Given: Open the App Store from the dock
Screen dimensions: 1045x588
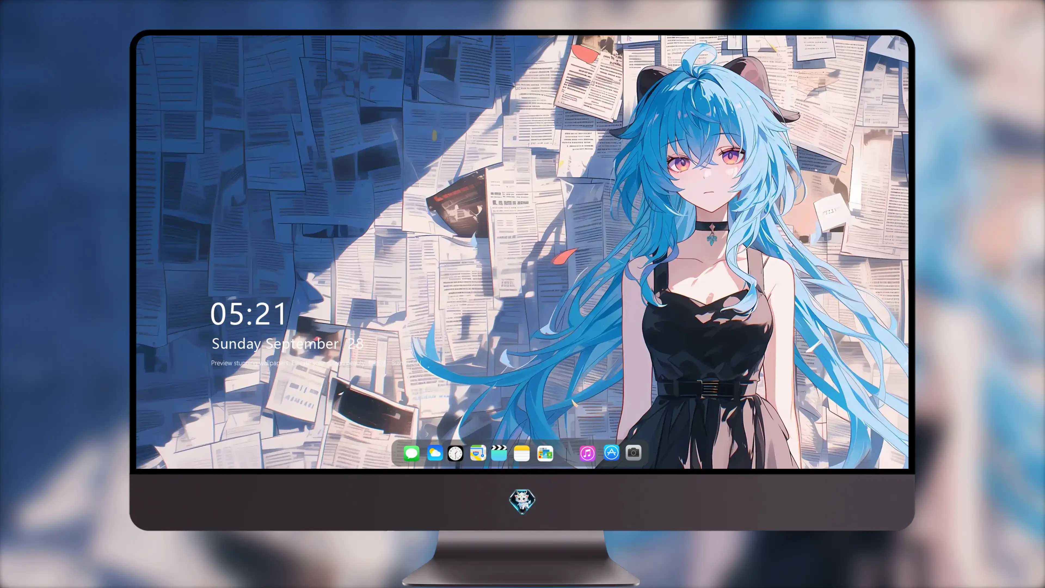Looking at the screenshot, I should tap(611, 452).
